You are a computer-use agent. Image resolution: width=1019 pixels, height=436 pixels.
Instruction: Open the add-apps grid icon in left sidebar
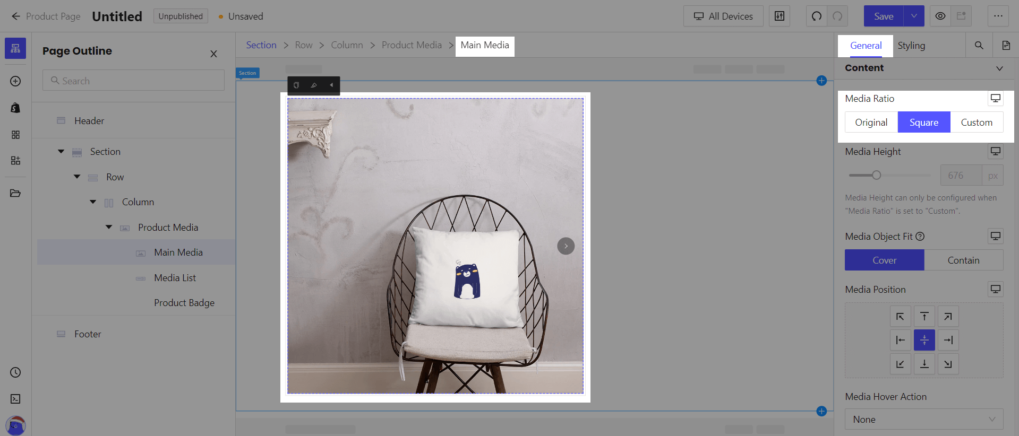pyautogui.click(x=15, y=160)
